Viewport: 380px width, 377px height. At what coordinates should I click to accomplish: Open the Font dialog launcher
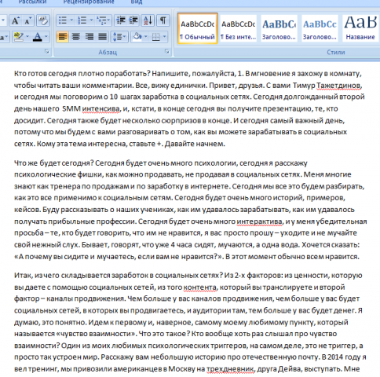(x=47, y=52)
